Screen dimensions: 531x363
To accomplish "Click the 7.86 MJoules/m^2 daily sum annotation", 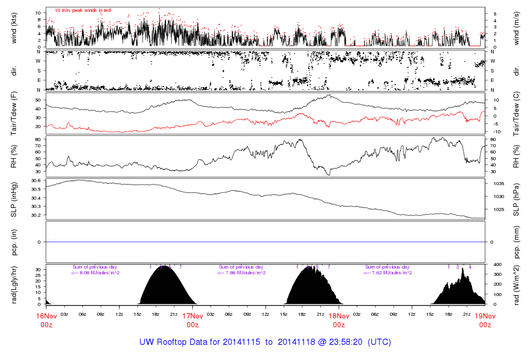I will (242, 273).
